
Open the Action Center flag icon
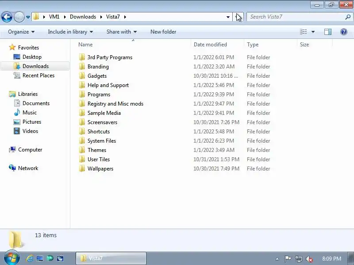coord(288,259)
